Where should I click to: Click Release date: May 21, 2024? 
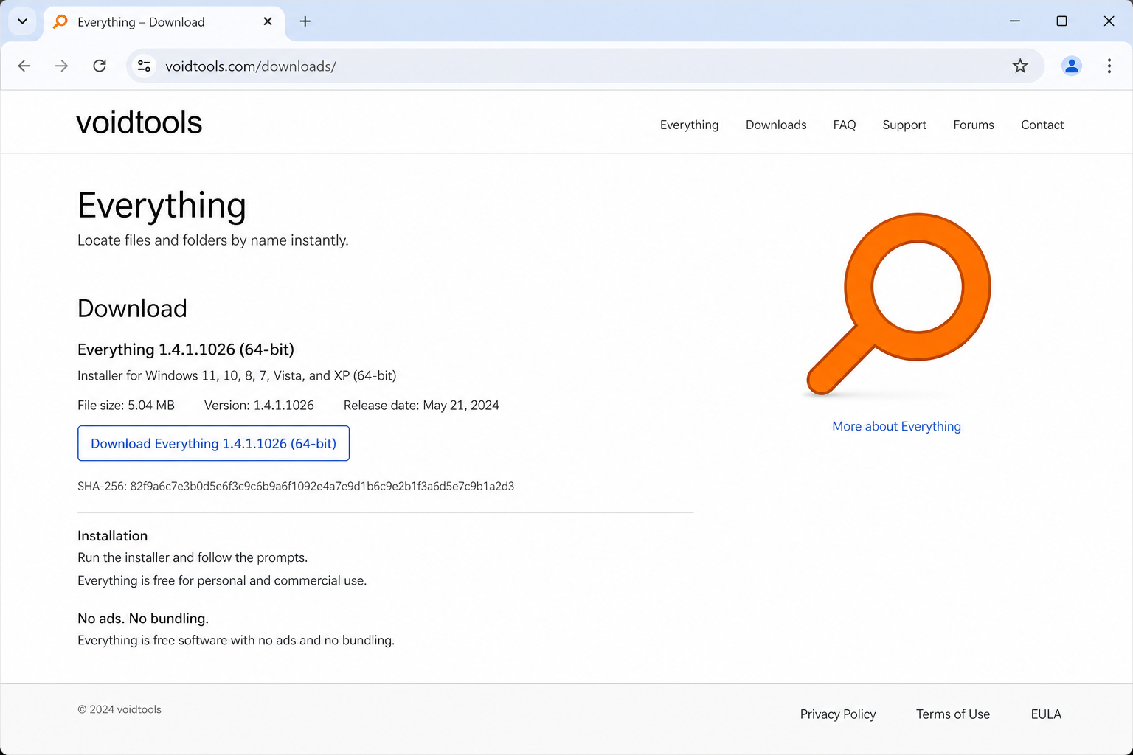coord(421,405)
